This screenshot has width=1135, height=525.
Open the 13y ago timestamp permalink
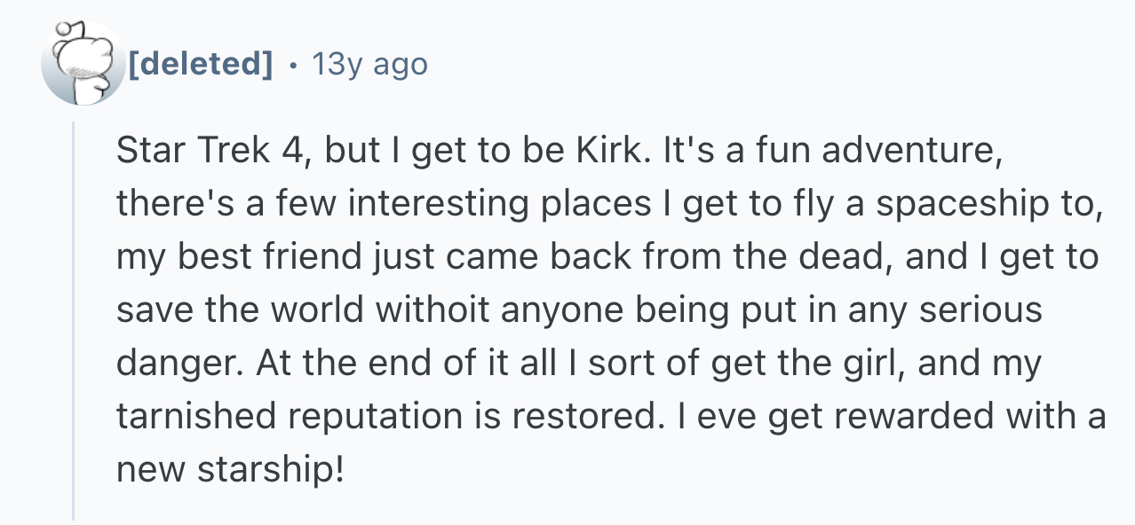[x=369, y=64]
